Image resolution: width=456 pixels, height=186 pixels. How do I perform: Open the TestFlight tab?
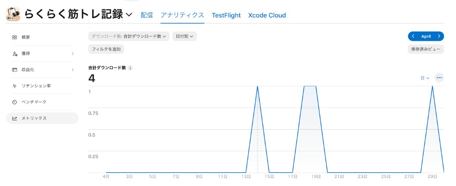[226, 15]
